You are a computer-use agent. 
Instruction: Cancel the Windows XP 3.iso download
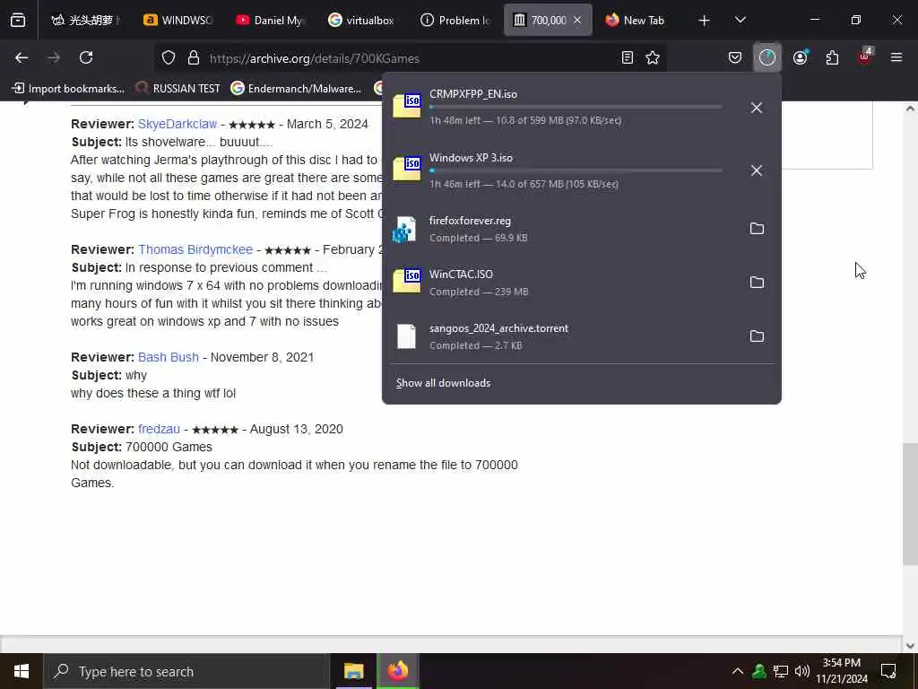[x=757, y=170]
